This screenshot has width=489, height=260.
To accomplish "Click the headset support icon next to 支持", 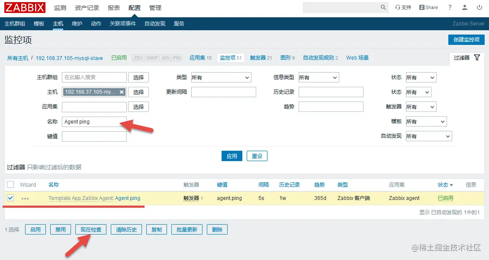I will [398, 7].
